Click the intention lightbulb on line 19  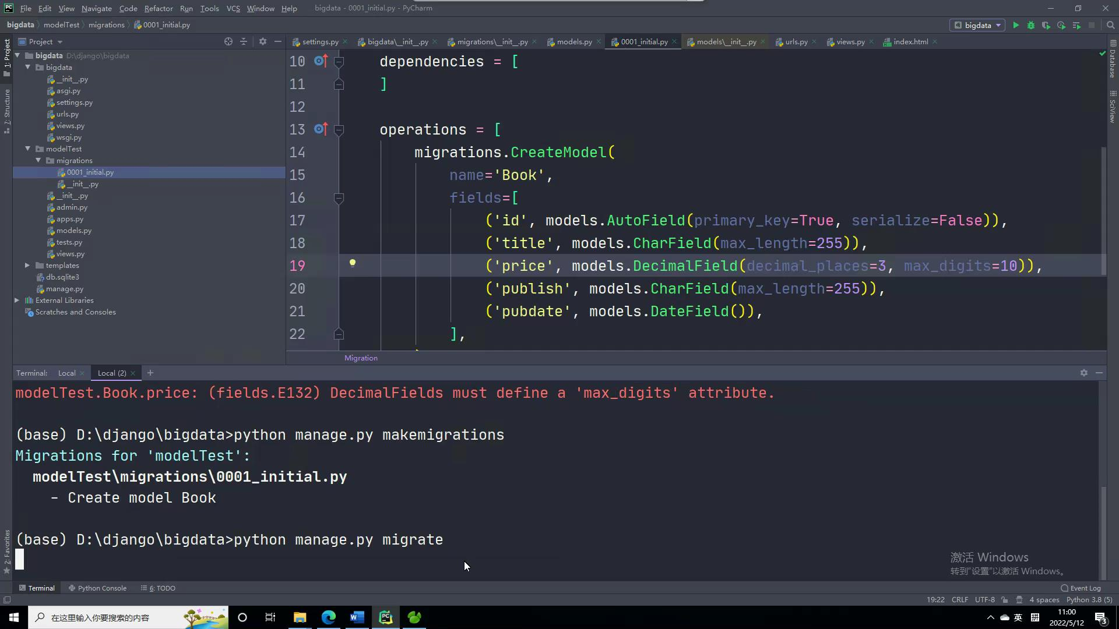[352, 263]
